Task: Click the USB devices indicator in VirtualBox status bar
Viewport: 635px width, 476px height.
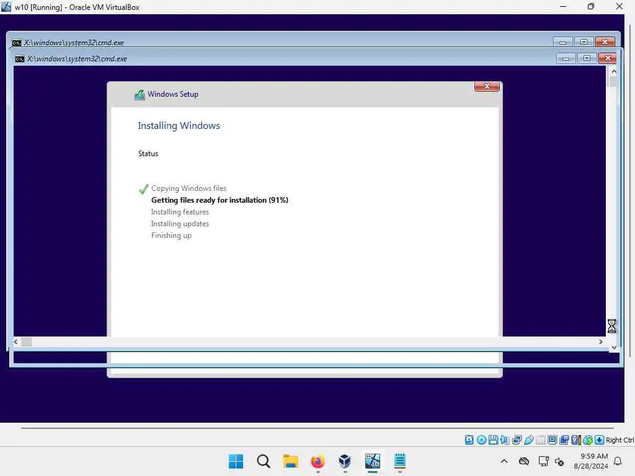Action: [x=528, y=440]
